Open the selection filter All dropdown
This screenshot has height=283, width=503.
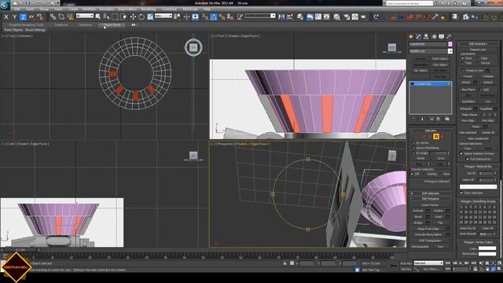click(x=85, y=16)
